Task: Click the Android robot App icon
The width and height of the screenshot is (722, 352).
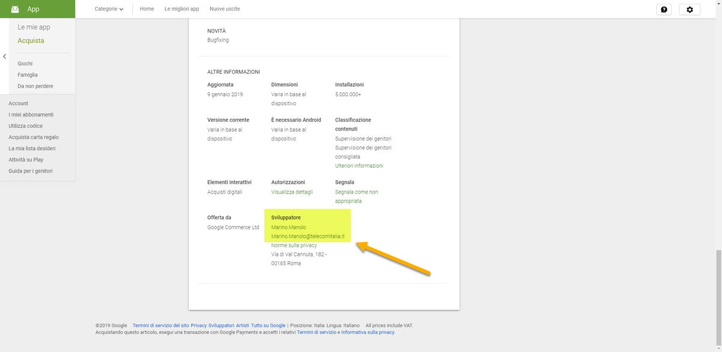Action: pyautogui.click(x=15, y=9)
